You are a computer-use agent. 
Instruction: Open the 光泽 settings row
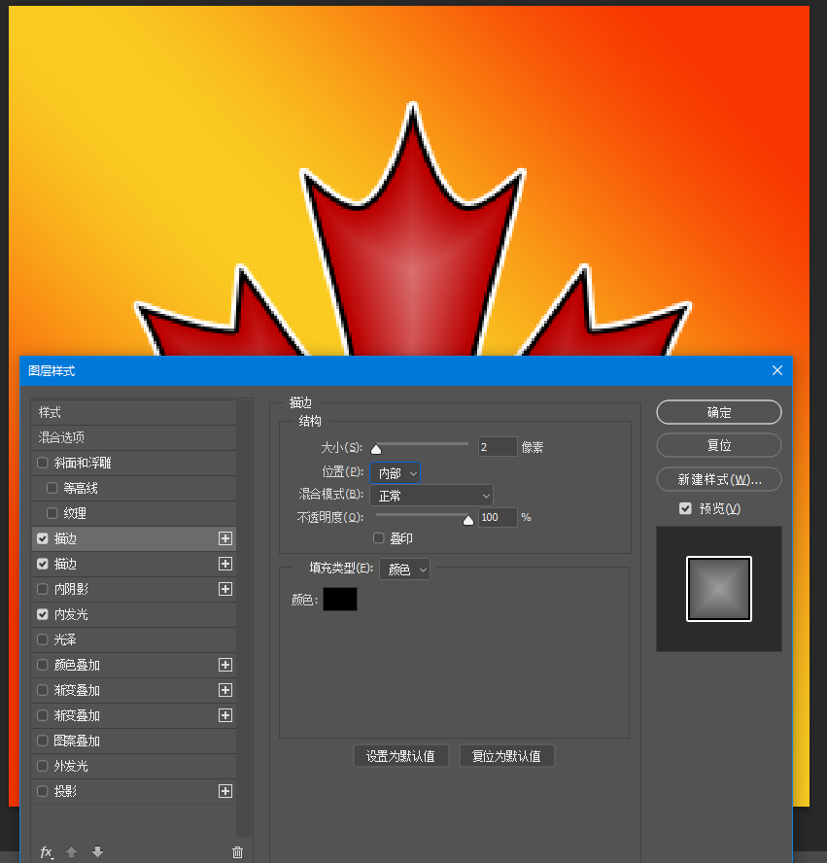coord(134,639)
